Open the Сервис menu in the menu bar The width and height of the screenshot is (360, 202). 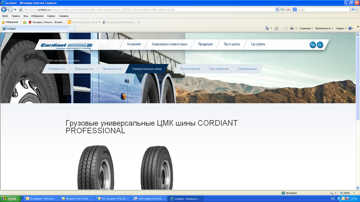coord(51,16)
